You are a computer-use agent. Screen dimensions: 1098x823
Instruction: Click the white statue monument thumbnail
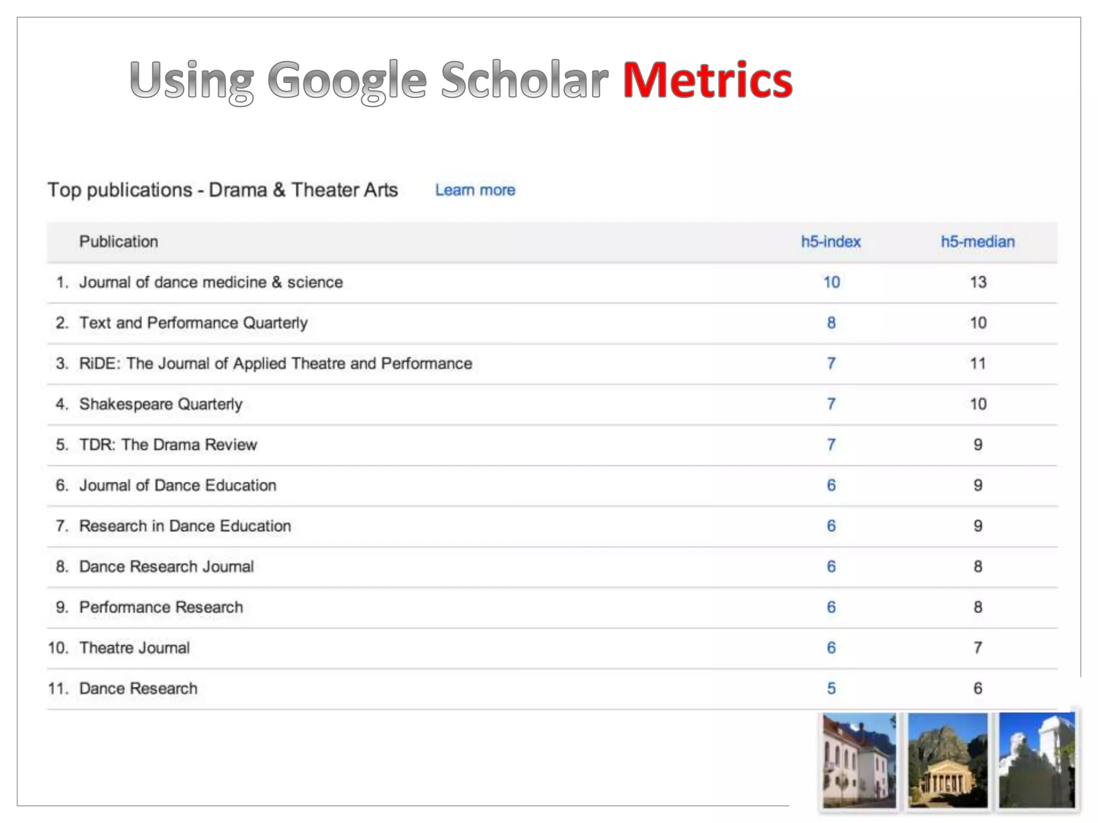pos(1036,760)
